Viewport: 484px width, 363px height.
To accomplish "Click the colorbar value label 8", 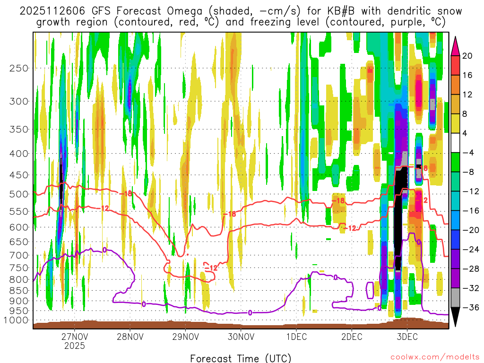I will click(465, 114).
